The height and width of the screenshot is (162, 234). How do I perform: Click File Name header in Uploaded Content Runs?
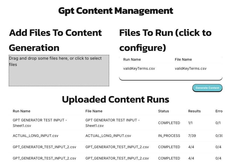[94, 111]
